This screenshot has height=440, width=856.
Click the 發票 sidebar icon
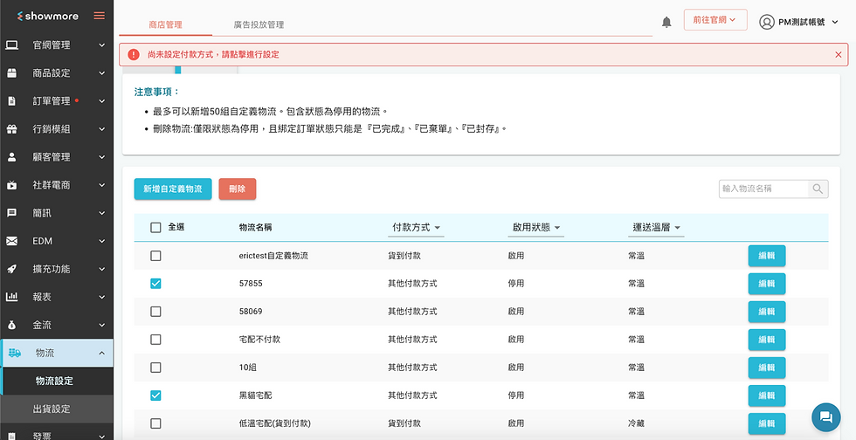point(12,437)
